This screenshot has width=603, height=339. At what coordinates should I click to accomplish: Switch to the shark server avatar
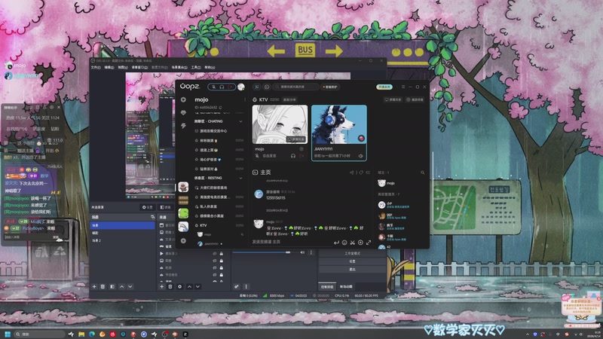183,227
